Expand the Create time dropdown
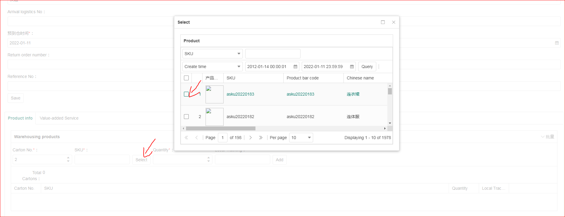The width and height of the screenshot is (565, 217). [x=239, y=67]
